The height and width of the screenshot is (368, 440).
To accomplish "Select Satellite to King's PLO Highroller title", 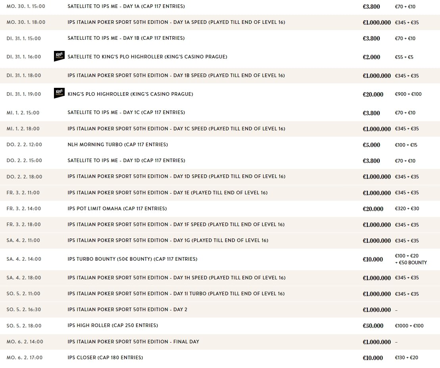I will (147, 57).
